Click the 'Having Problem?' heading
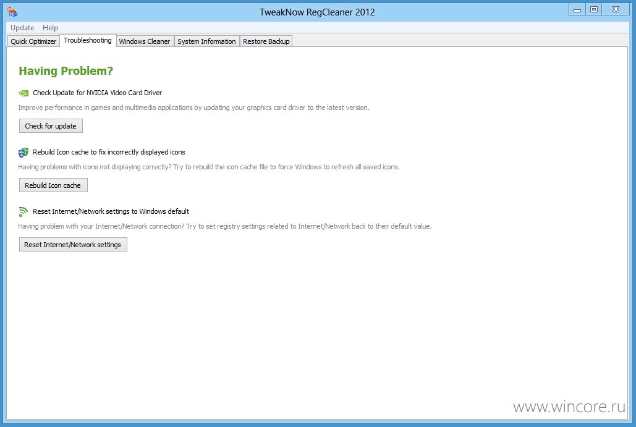Screen dimensions: 636x427 [66, 71]
